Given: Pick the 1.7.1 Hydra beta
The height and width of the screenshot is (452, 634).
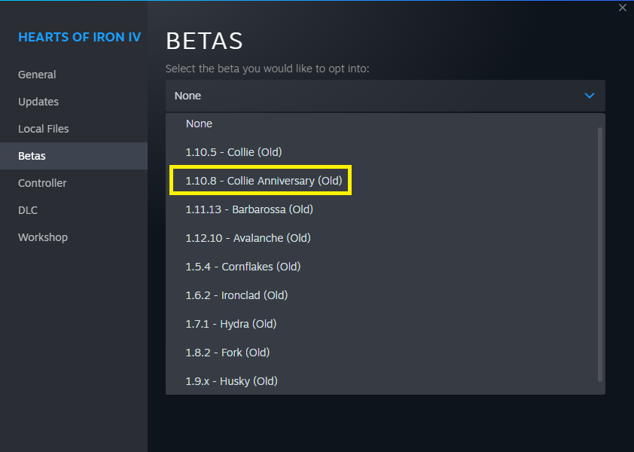Looking at the screenshot, I should coord(230,323).
